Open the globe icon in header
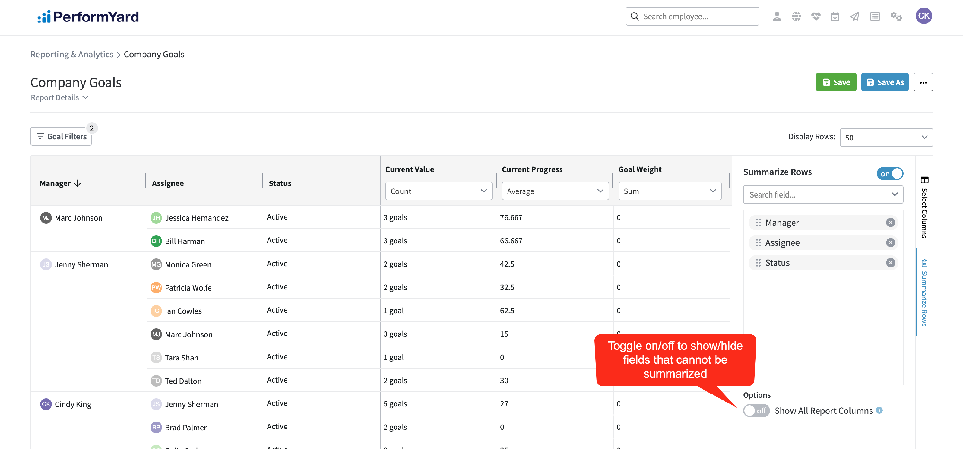The image size is (963, 449). coord(796,16)
